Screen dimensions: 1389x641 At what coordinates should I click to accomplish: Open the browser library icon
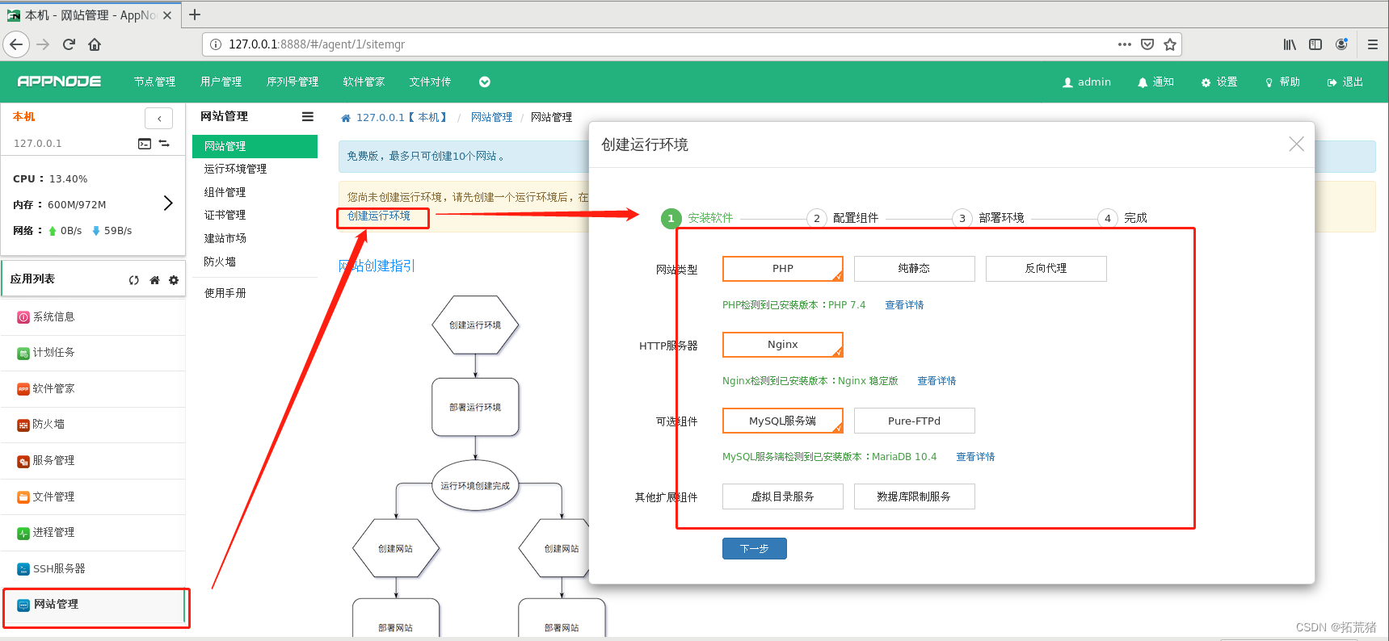pos(1290,44)
